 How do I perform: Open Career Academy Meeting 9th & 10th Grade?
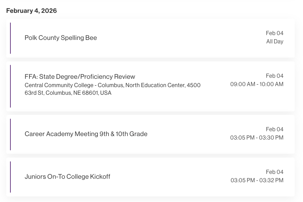86,134
